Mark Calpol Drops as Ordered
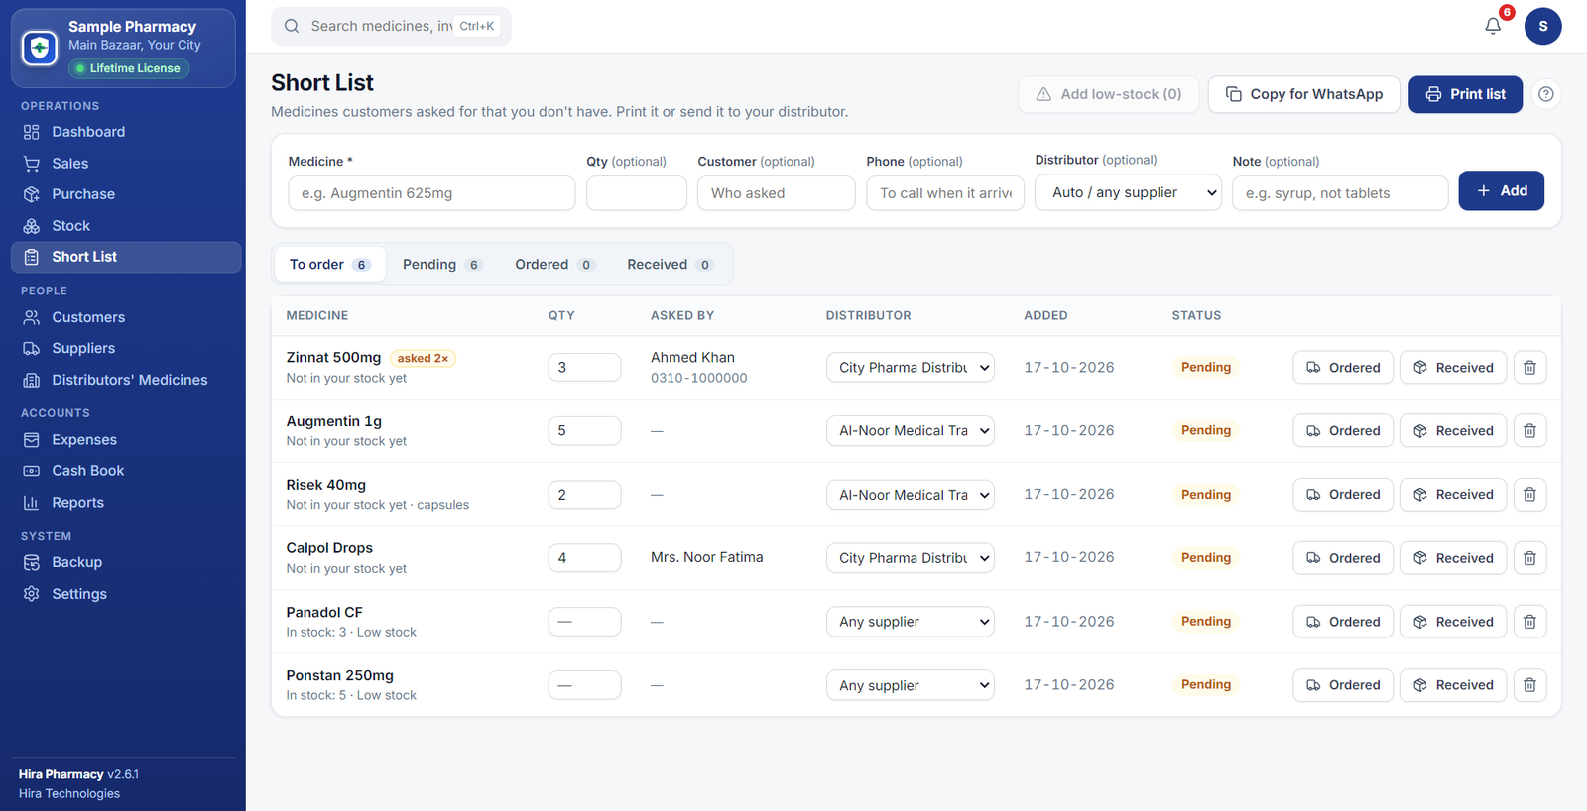This screenshot has height=811, width=1587. (1343, 558)
